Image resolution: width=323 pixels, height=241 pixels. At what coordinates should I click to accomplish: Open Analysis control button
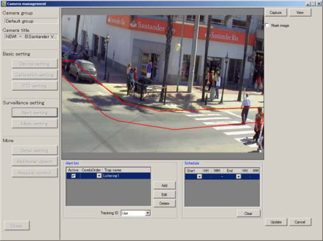(34, 173)
